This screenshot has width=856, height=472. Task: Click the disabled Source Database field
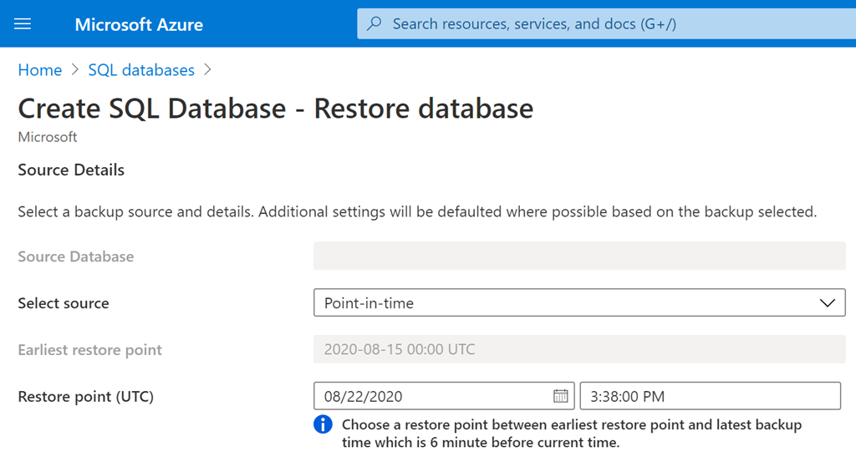pos(579,256)
